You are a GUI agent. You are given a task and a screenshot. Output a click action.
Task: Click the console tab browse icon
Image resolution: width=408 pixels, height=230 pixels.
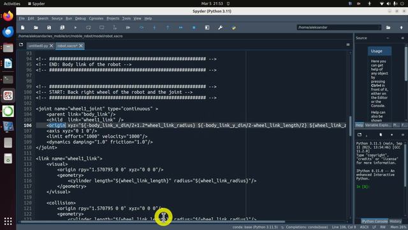click(360, 135)
